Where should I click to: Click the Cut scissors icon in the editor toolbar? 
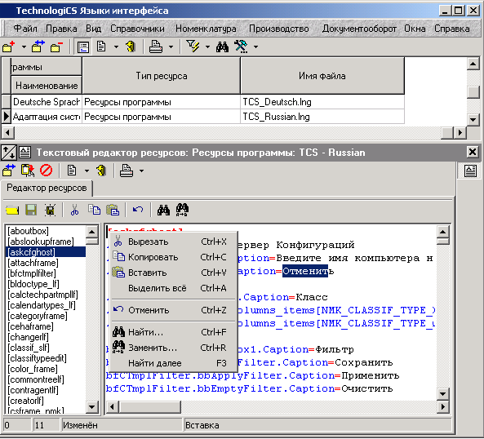pyautogui.click(x=74, y=210)
